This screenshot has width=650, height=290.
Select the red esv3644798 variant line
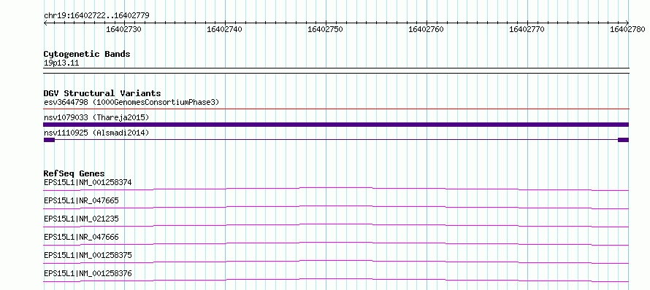coord(336,109)
